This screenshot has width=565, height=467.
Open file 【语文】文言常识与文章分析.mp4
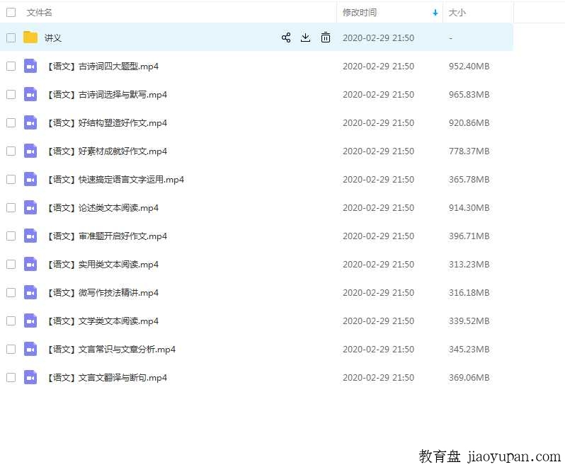click(x=111, y=350)
